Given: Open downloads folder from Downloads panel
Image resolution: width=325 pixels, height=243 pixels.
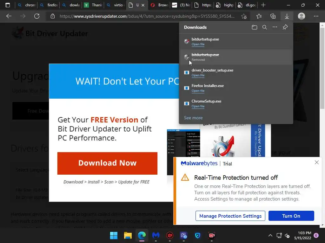Looking at the screenshot, I should [x=254, y=27].
